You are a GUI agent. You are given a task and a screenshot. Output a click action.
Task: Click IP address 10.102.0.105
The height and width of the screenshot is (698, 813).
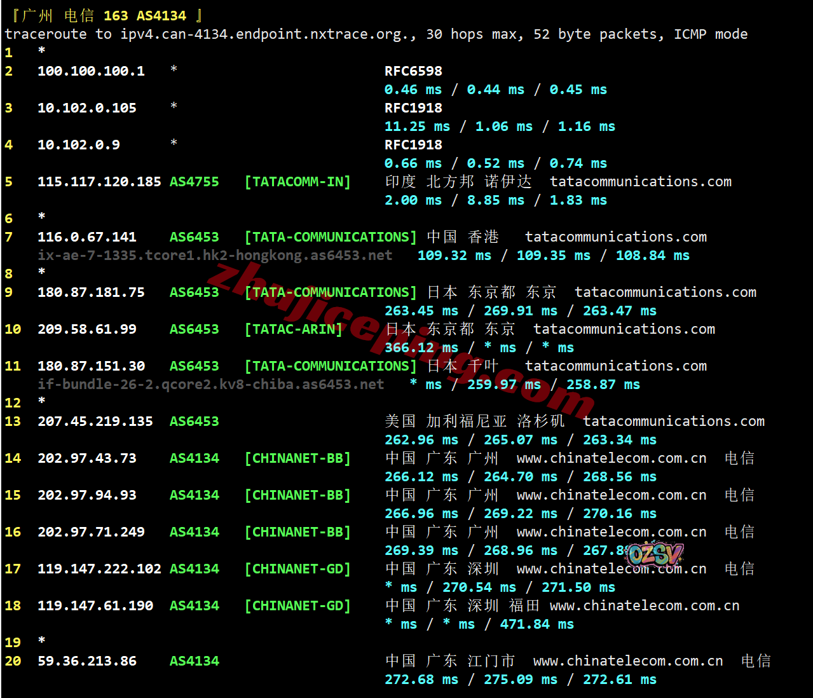tap(87, 108)
